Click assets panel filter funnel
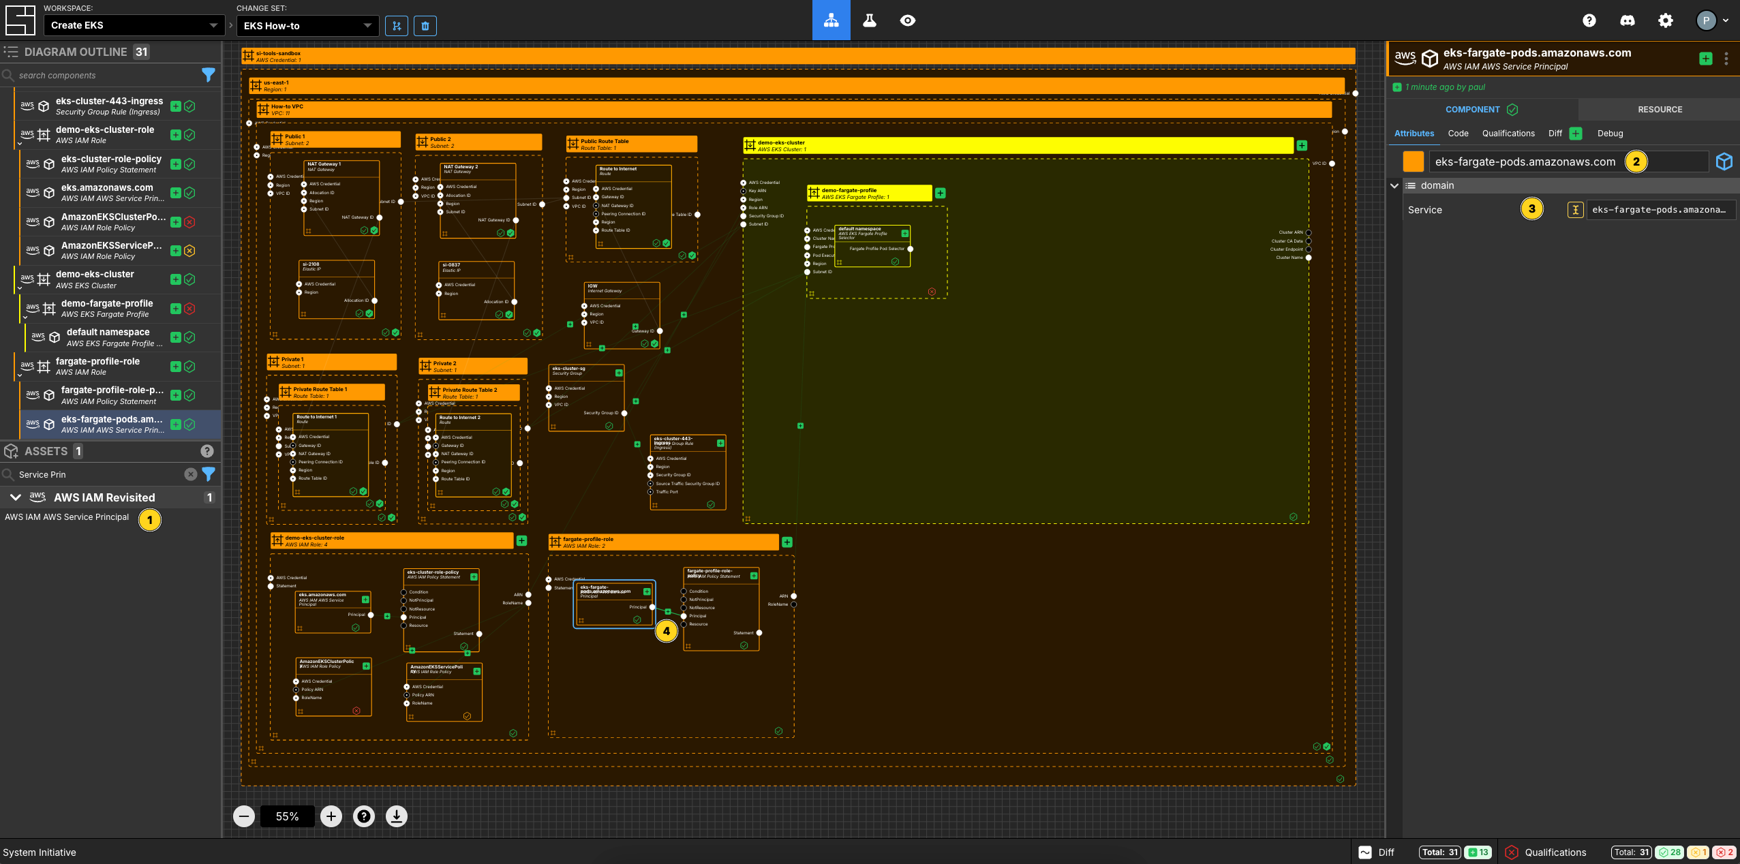The height and width of the screenshot is (864, 1740). point(209,474)
